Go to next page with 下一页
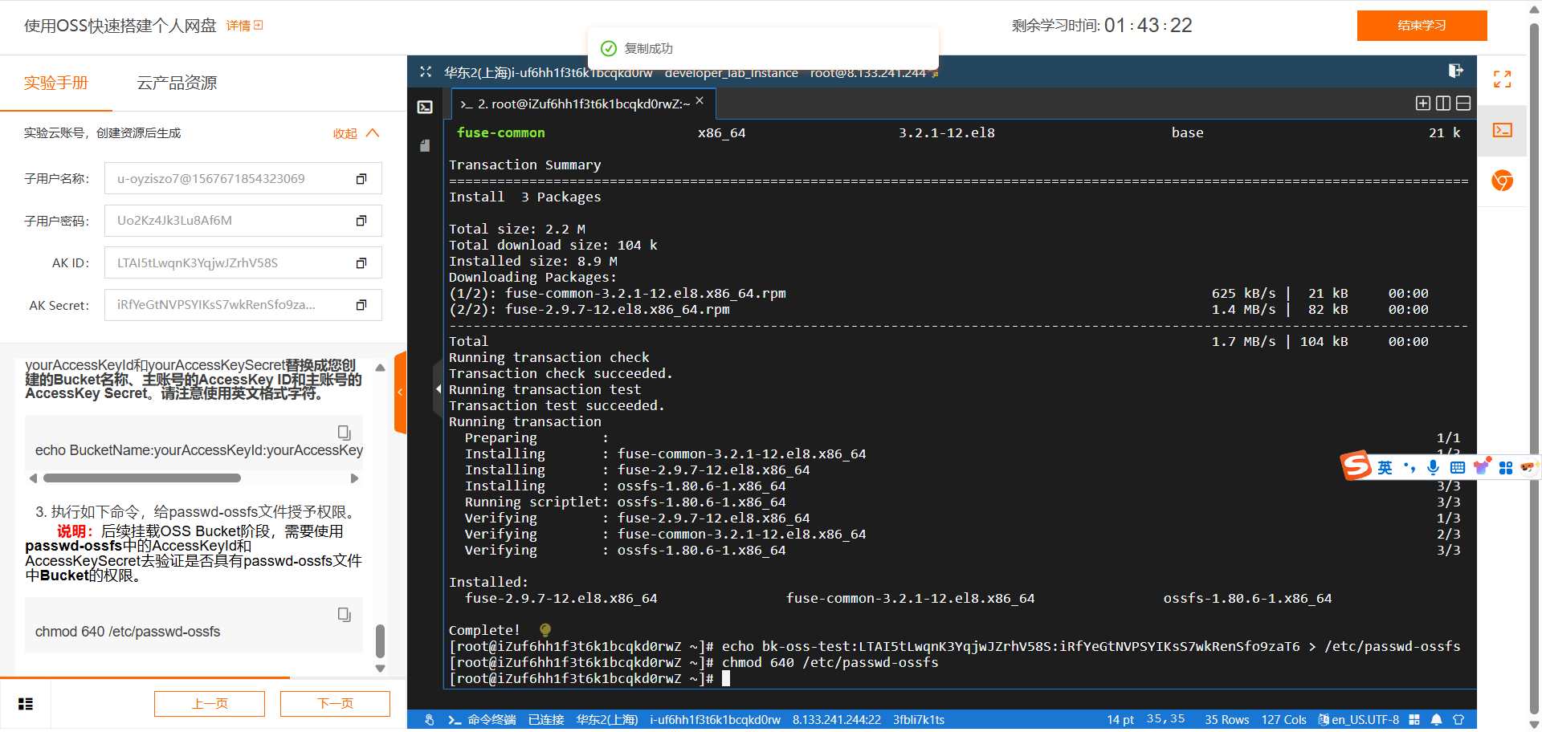The width and height of the screenshot is (1542, 732). [335, 704]
